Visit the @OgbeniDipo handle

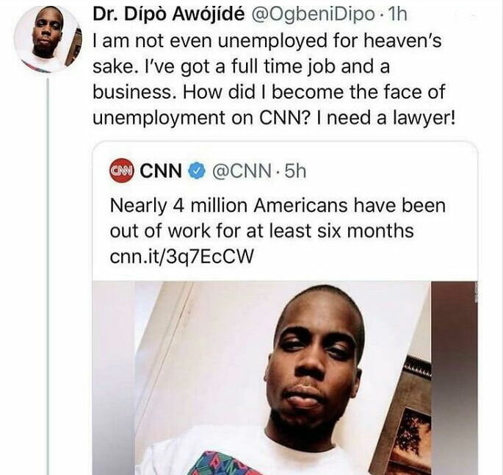[314, 15]
